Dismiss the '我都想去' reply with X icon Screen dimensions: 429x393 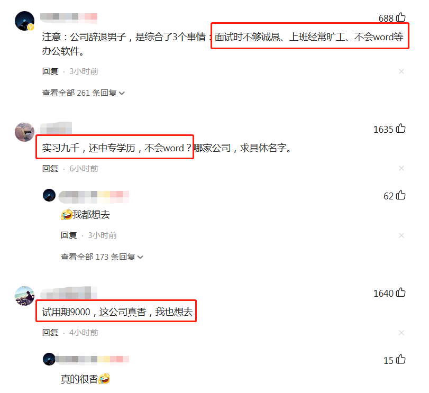(401, 235)
